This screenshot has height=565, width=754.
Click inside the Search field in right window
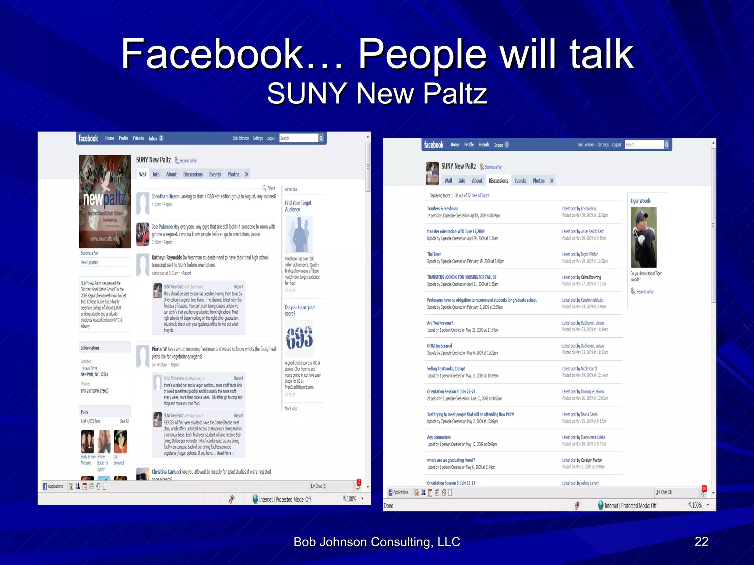tap(644, 145)
